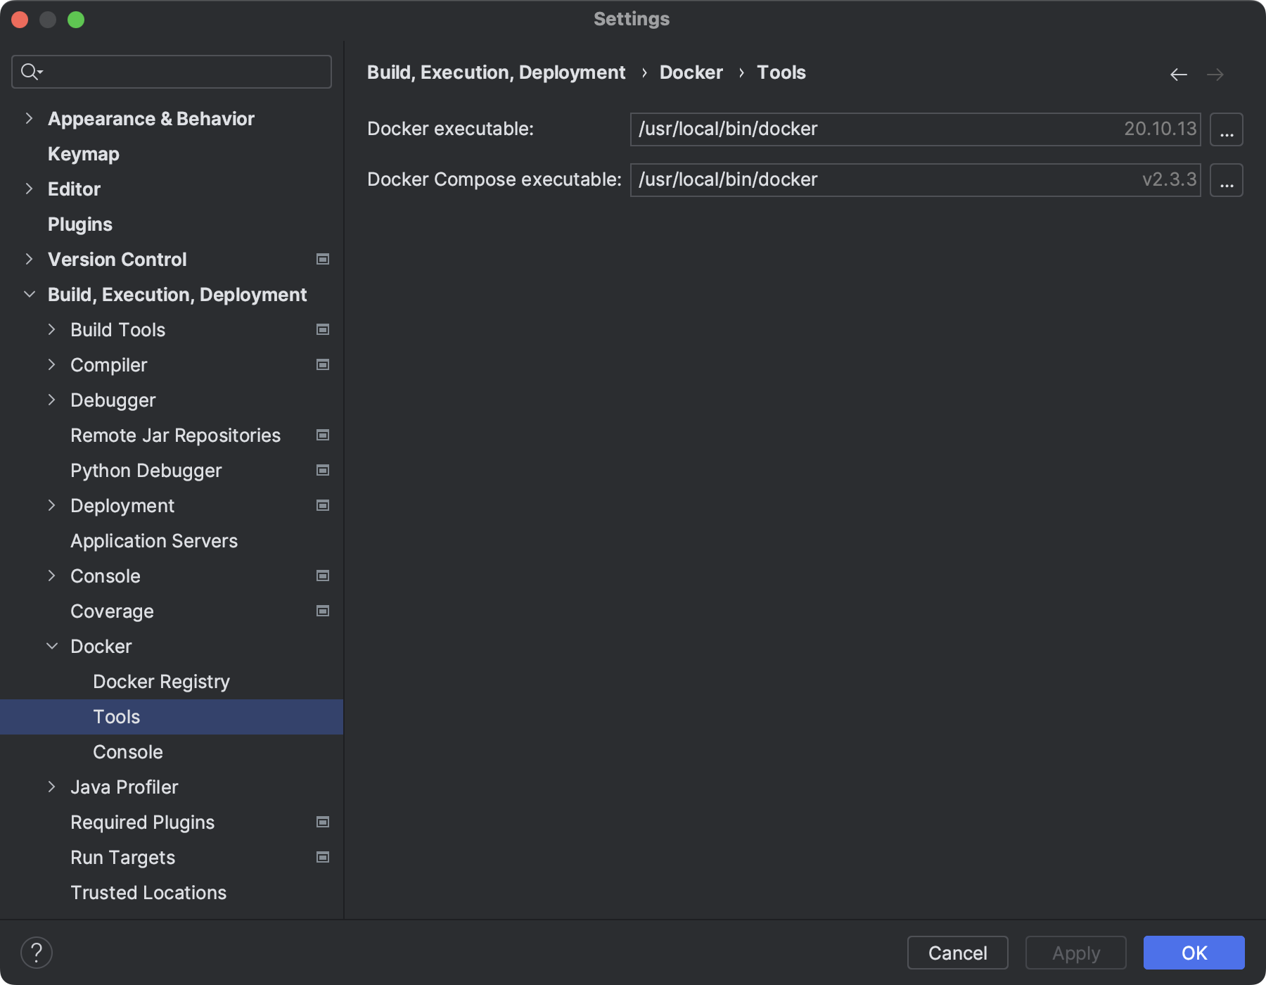
Task: Expand the Build Tools section
Action: coord(52,329)
